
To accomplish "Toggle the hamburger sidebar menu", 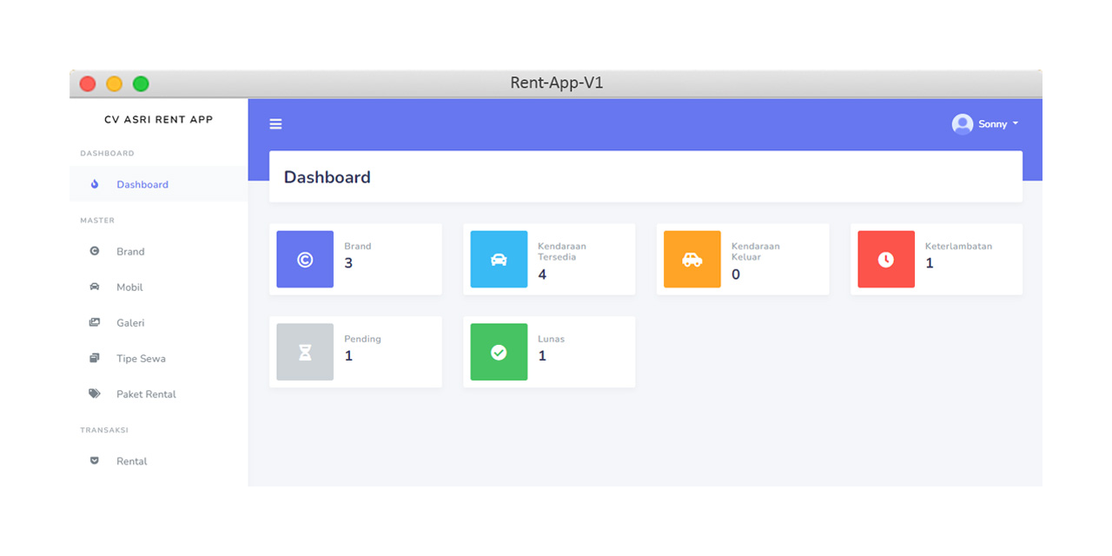I will pos(275,124).
